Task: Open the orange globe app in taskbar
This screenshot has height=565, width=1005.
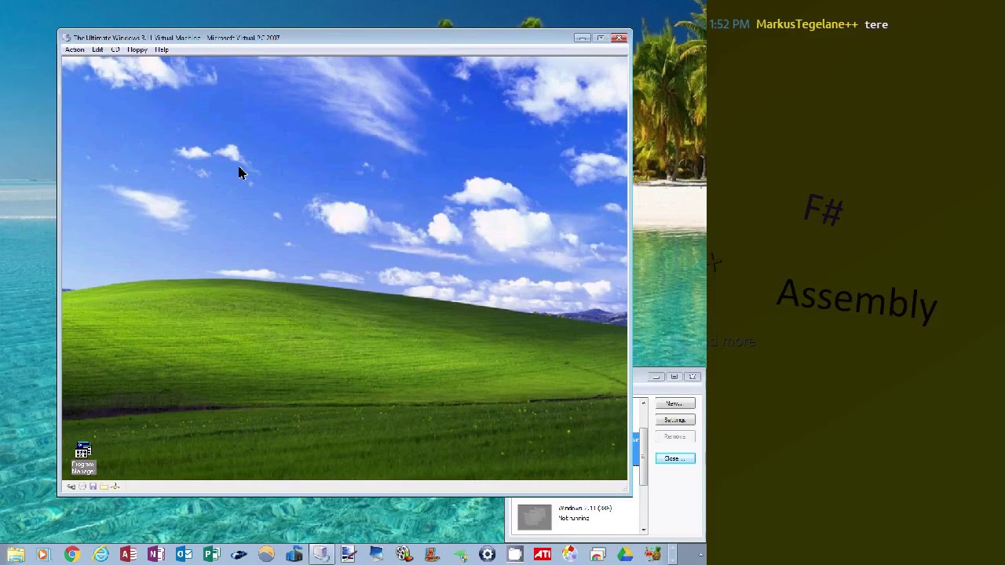Action: click(x=267, y=555)
